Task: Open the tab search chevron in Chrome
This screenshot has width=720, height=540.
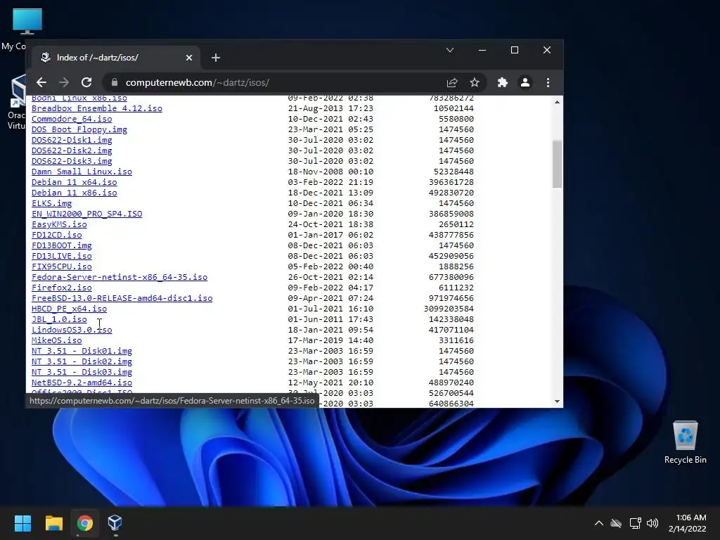Action: (x=450, y=50)
